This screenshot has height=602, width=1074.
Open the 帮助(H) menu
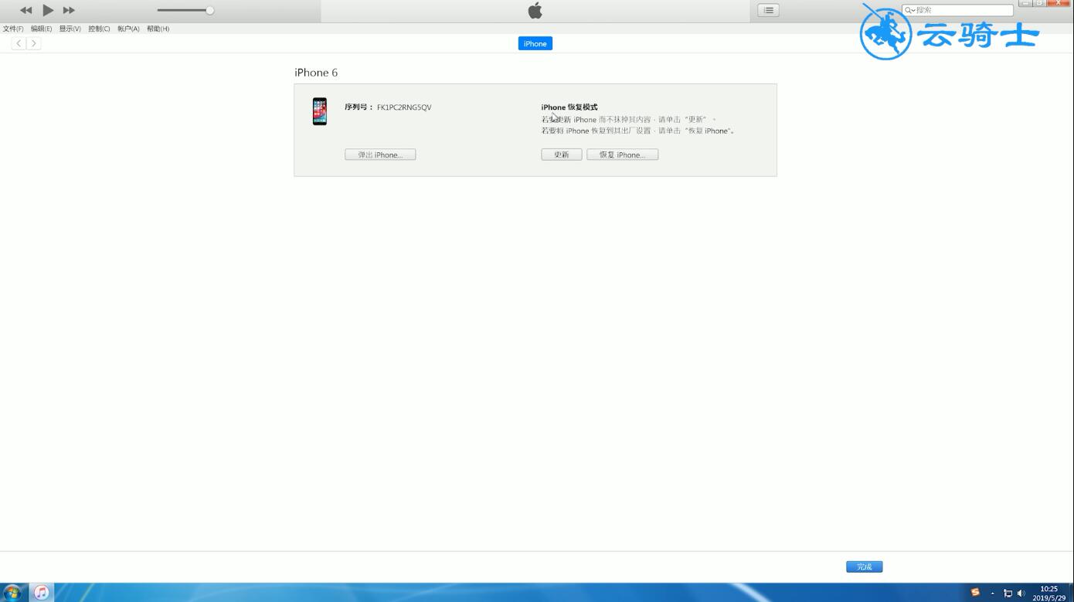coord(158,29)
